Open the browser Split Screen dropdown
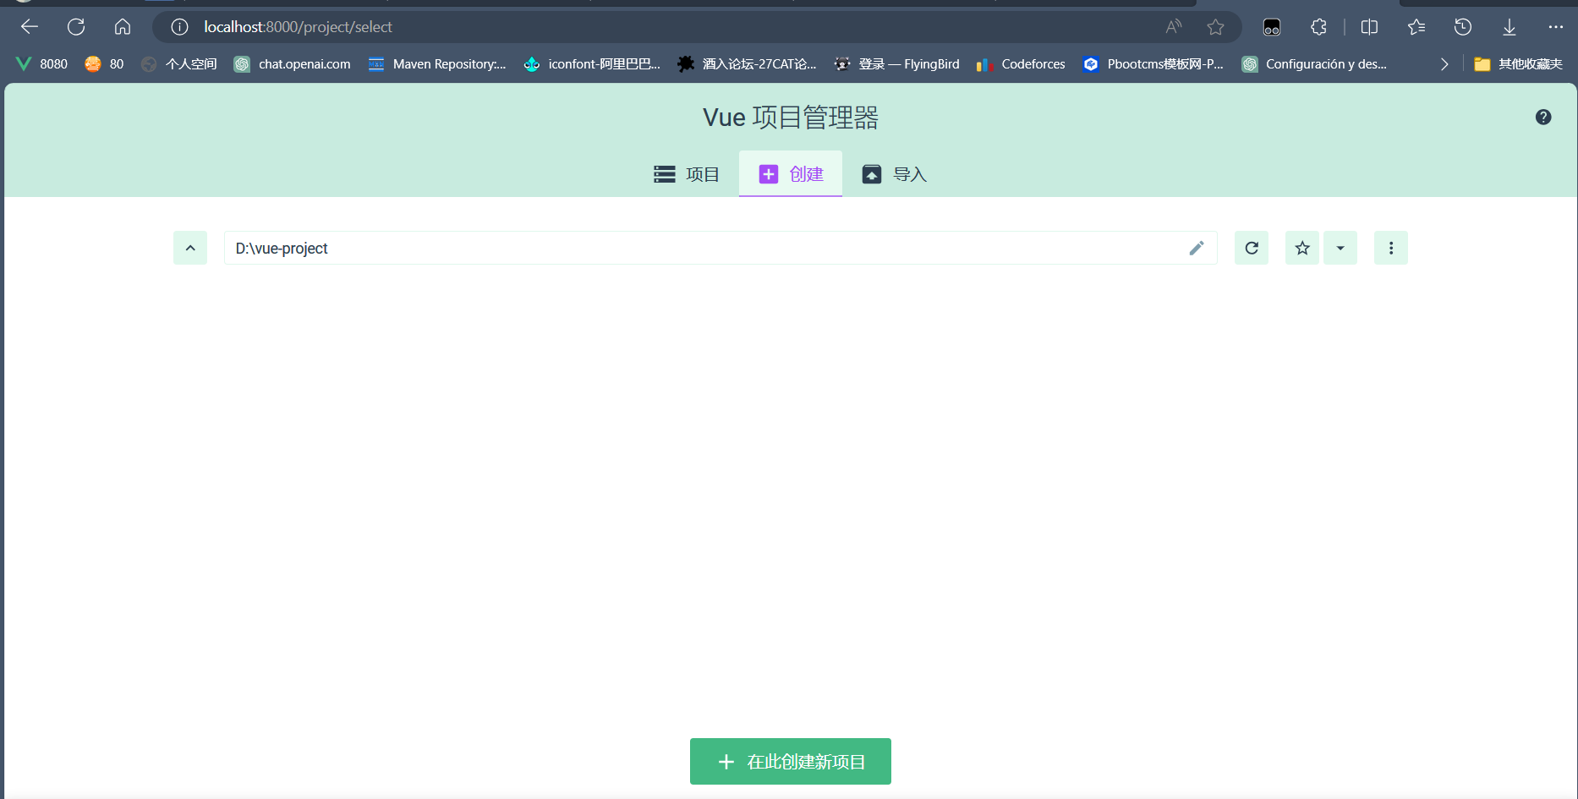The height and width of the screenshot is (799, 1578). tap(1369, 27)
